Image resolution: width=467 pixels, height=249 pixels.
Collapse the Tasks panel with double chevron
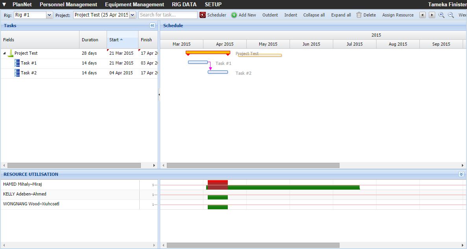153,26
